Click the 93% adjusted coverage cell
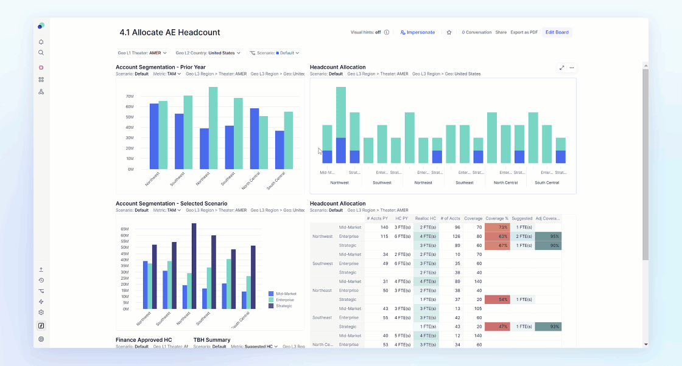This screenshot has width=682, height=366. (548, 326)
